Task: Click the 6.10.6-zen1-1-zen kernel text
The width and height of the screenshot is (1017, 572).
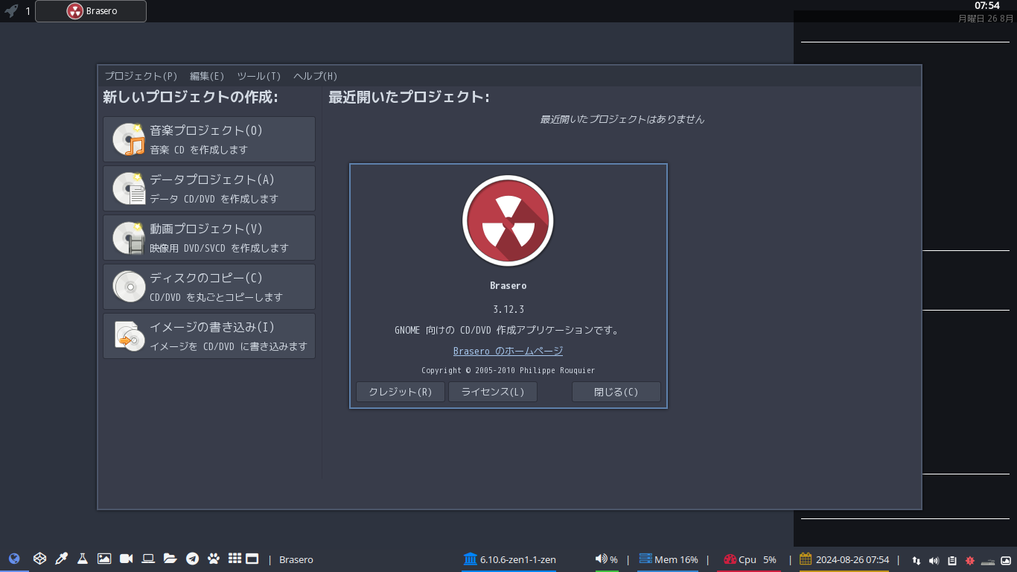Action: 518,559
